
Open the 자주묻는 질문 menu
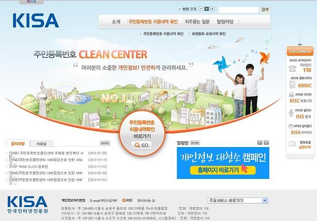pos(197,22)
